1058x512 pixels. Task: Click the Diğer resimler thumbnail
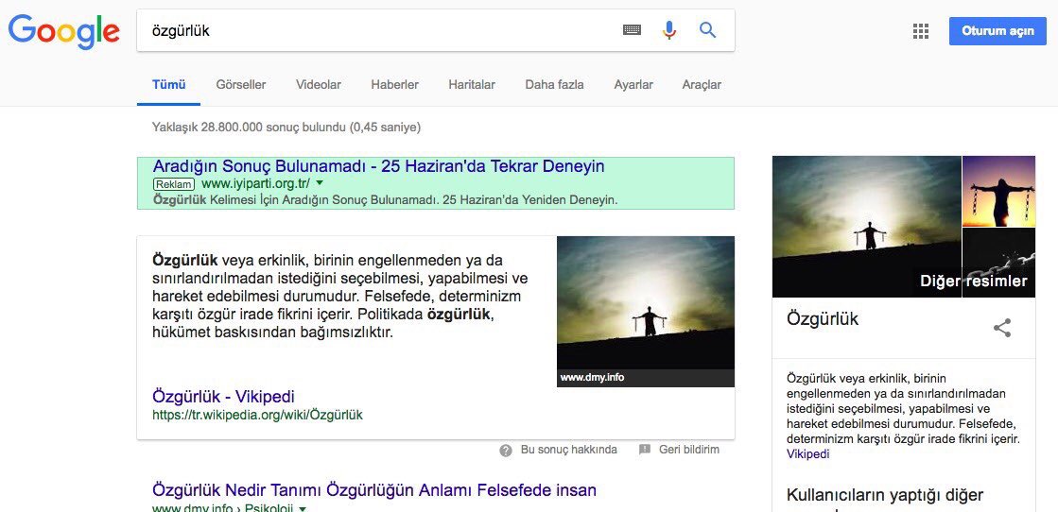(997, 263)
